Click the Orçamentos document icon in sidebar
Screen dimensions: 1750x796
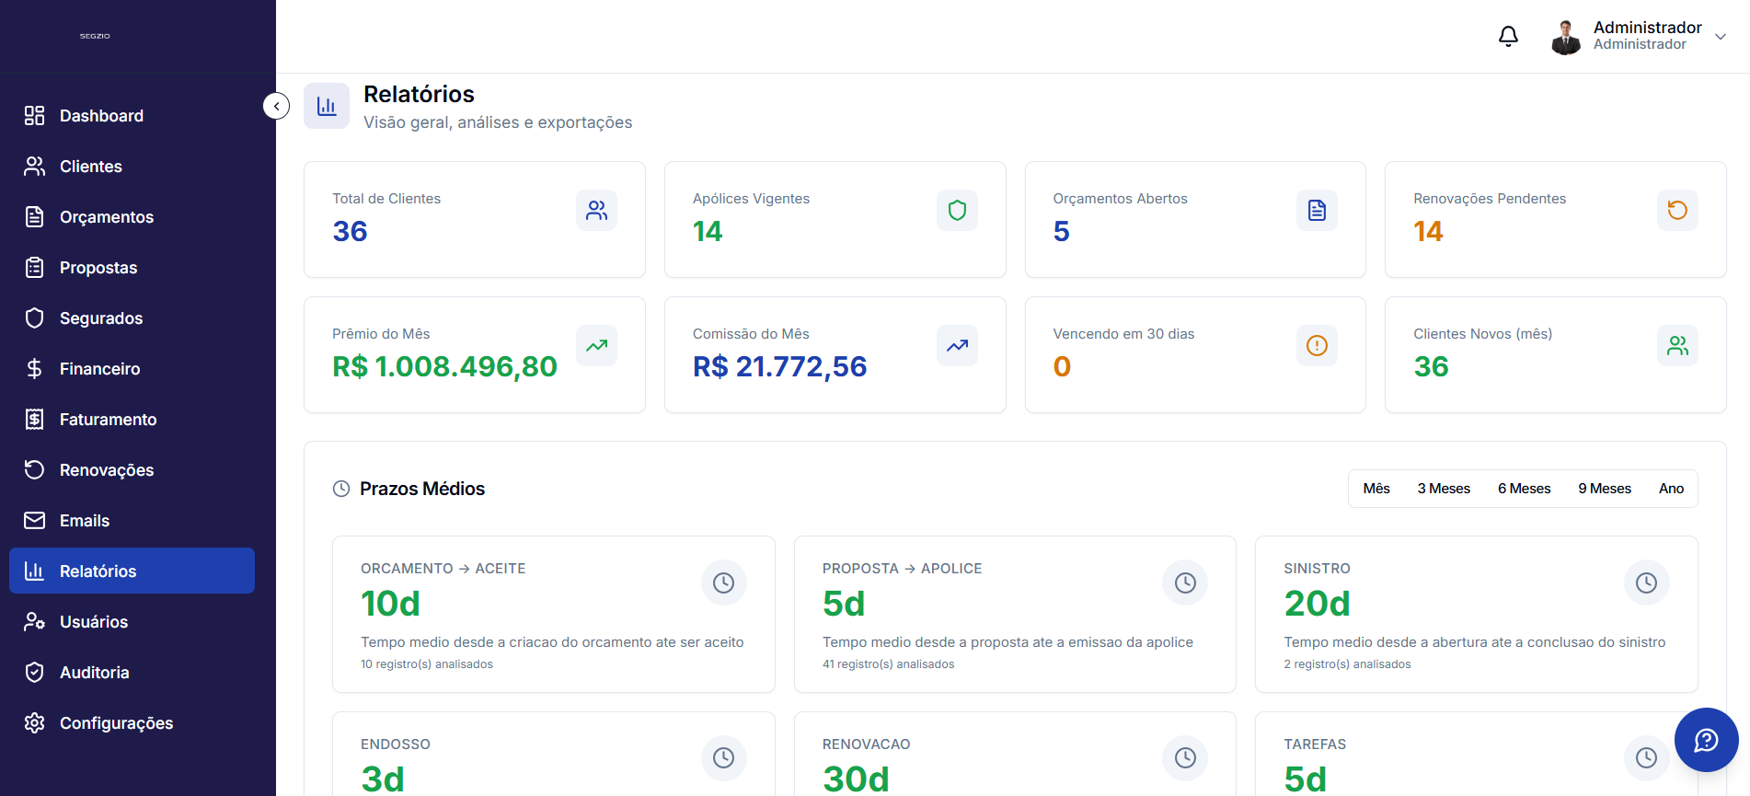pos(34,216)
